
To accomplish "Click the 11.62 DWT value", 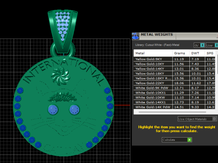I will pyautogui.click(x=196, y=83).
